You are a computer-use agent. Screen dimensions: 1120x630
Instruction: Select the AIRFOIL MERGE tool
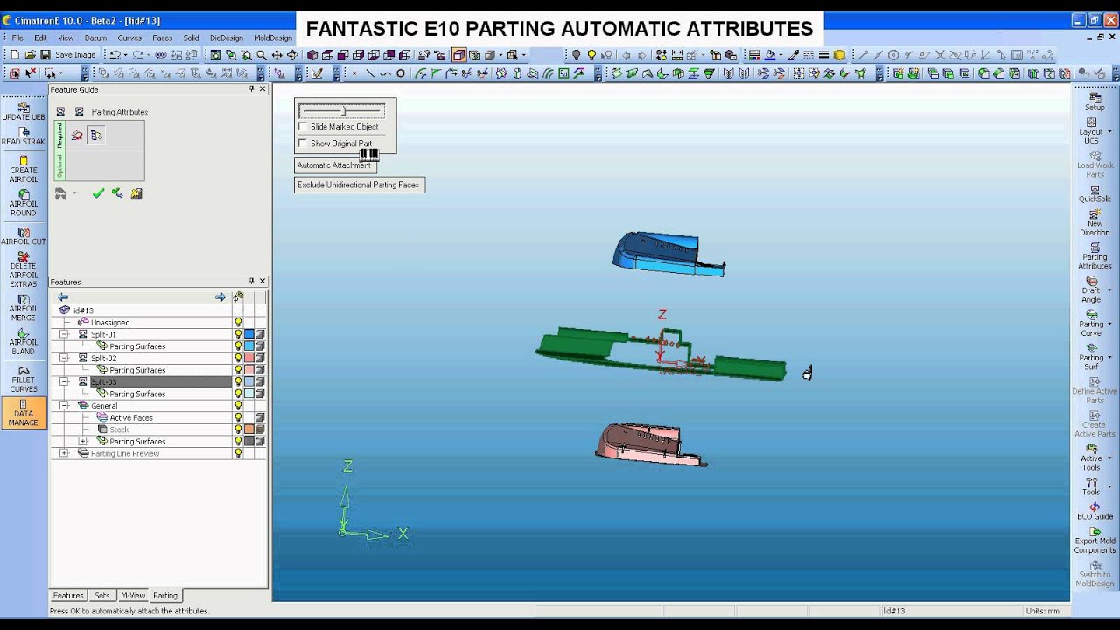(x=24, y=308)
